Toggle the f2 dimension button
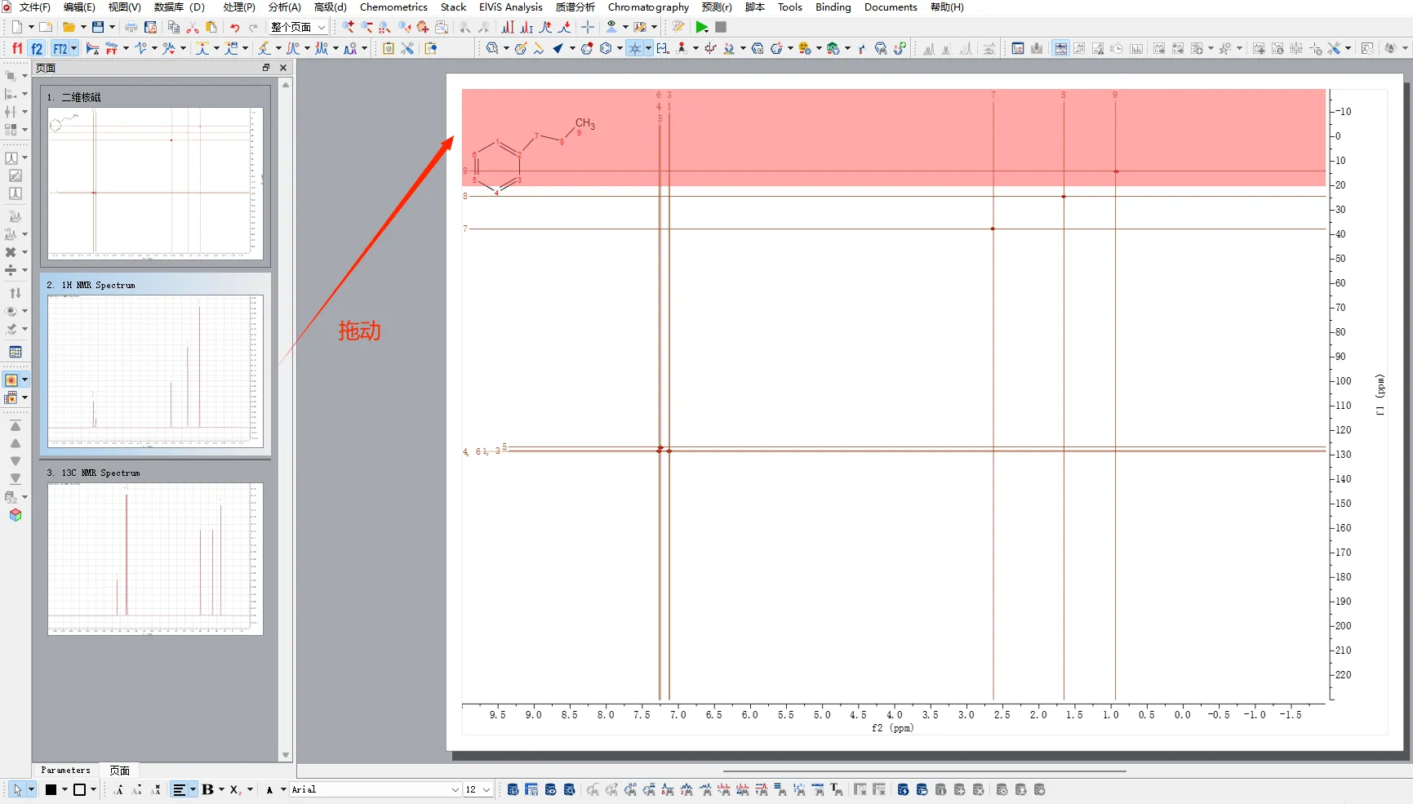Screen dimensions: 1413x804 click(37, 48)
